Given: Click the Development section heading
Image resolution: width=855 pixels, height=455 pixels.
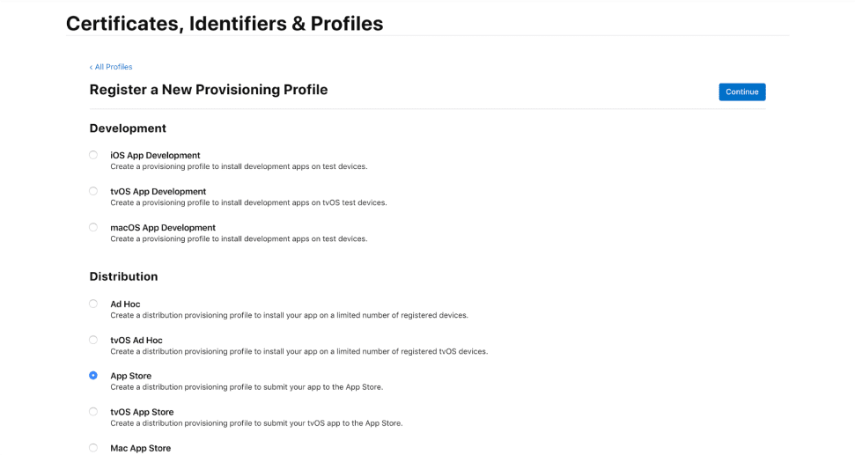Looking at the screenshot, I should 128,128.
